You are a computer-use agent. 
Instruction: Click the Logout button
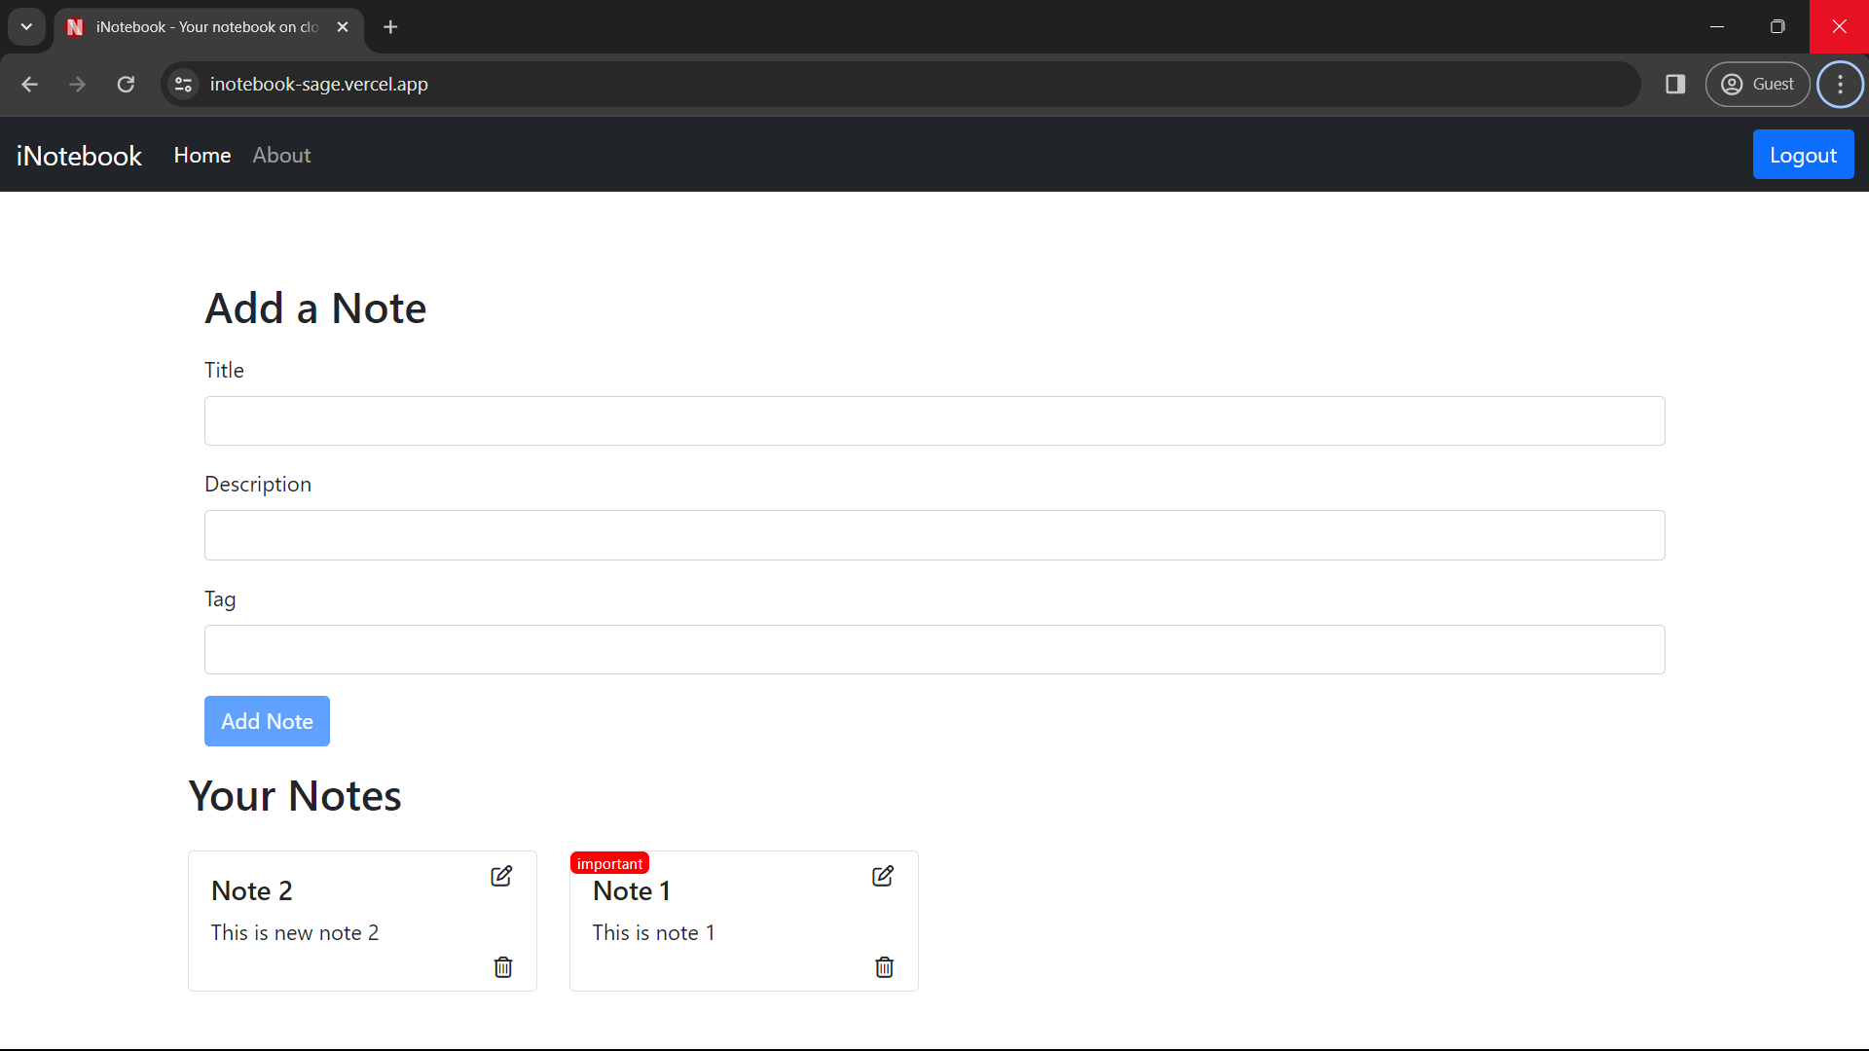coord(1803,156)
